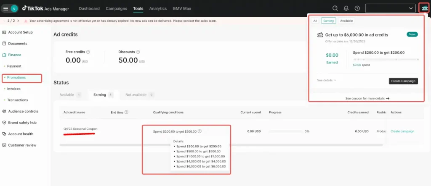Click the warning icon in banner
The image size is (431, 186).
click(26, 21)
